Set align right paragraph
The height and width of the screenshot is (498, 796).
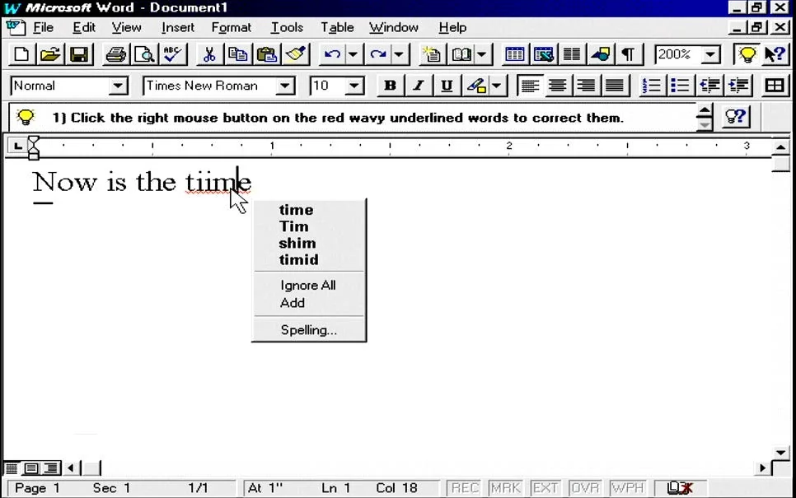click(586, 86)
